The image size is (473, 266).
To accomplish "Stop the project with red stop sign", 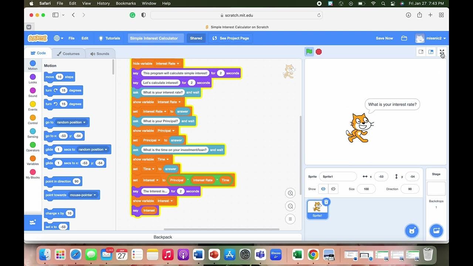I will click(319, 52).
